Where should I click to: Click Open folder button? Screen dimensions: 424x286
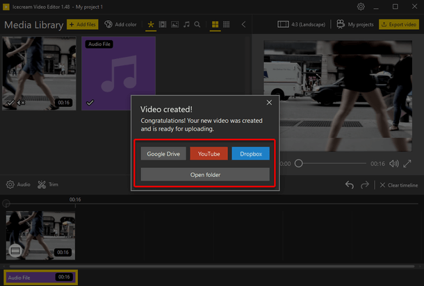[x=205, y=175]
